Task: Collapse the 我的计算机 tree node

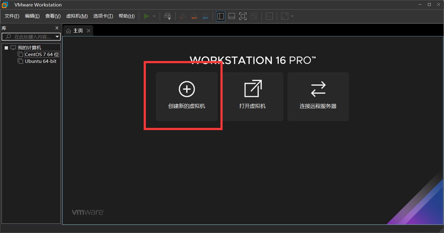Action: 6,48
